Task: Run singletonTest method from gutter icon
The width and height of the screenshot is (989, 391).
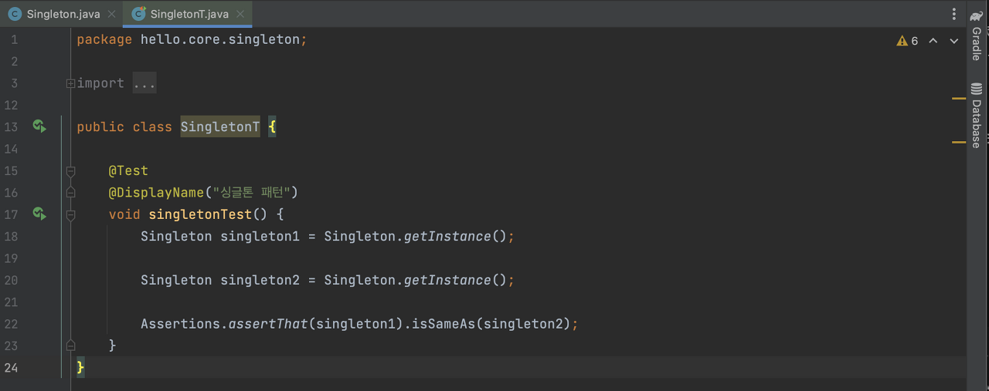Action: tap(39, 213)
